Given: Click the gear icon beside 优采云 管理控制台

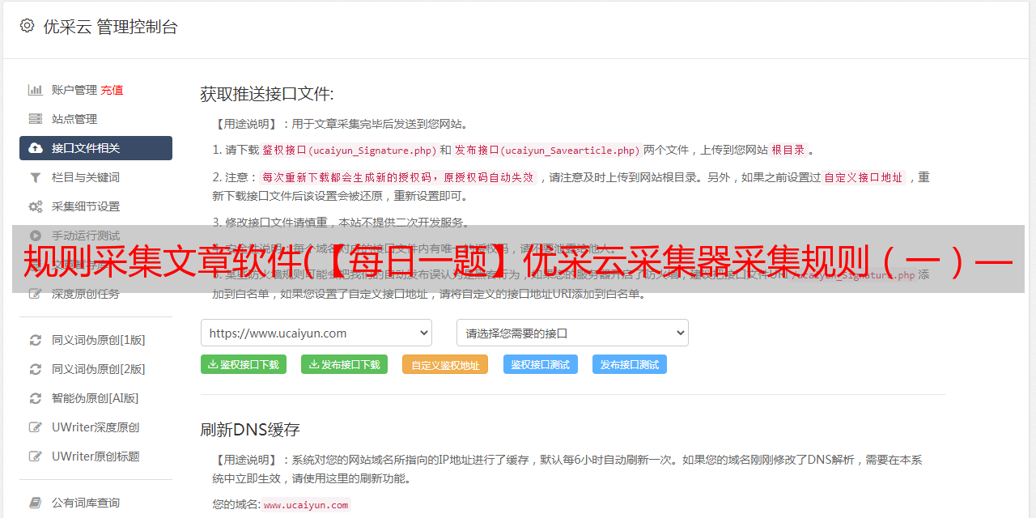Looking at the screenshot, I should pyautogui.click(x=28, y=26).
